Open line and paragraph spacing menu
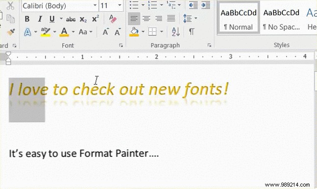Image resolution: width=317 pixels, height=189 pixels. point(190,19)
